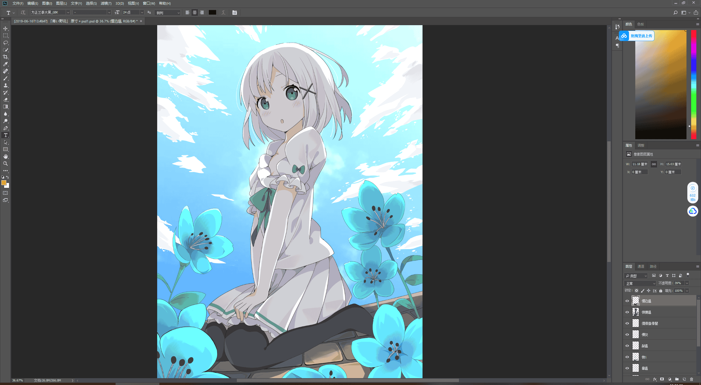Select the Brush tool
Image resolution: width=701 pixels, height=385 pixels.
coord(5,78)
